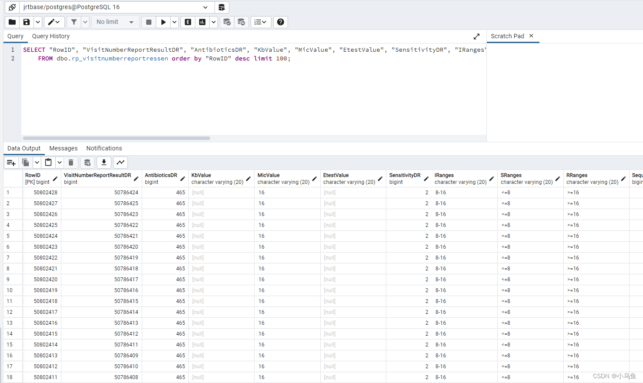The image size is (643, 383).
Task: Open the help question mark icon
Action: (281, 22)
